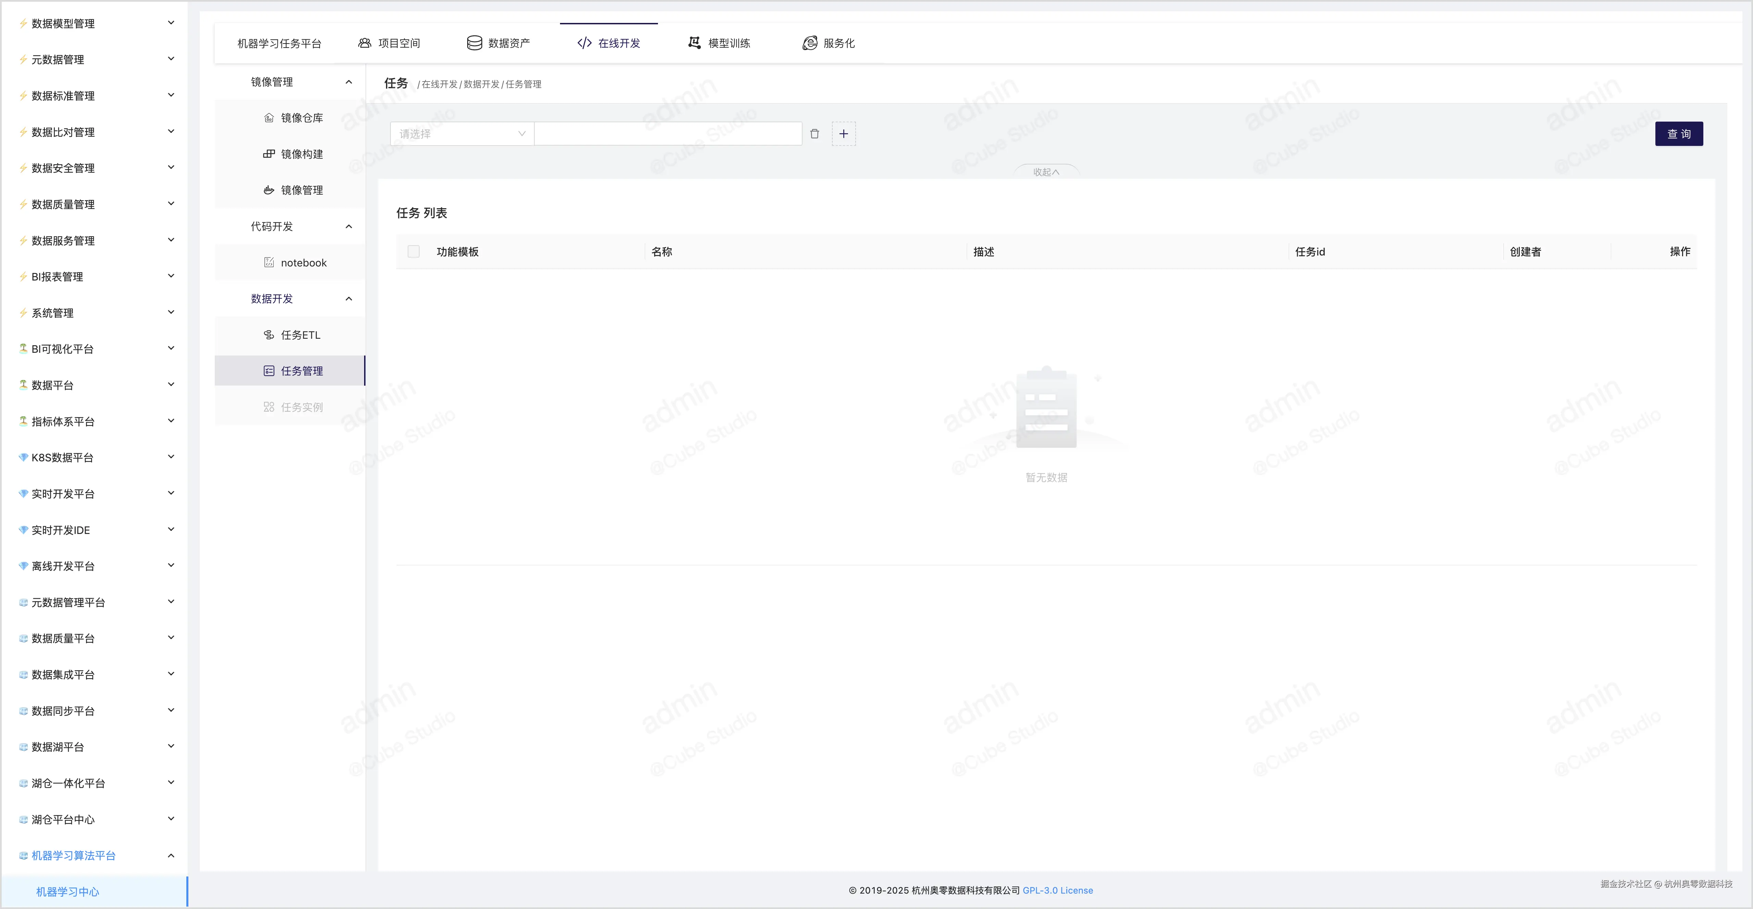This screenshot has height=909, width=1753.
Task: Click the 服务化 browser icon
Action: point(809,43)
